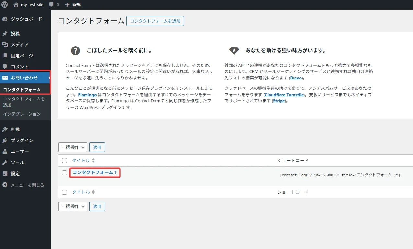Follow the Flamingo plugin link
Image resolution: width=413 pixels, height=249 pixels.
pyautogui.click(x=87, y=95)
